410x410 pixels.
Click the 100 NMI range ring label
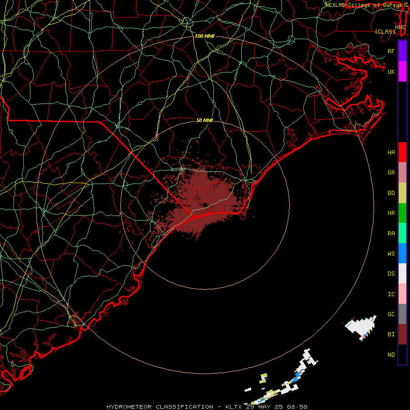pyautogui.click(x=205, y=36)
